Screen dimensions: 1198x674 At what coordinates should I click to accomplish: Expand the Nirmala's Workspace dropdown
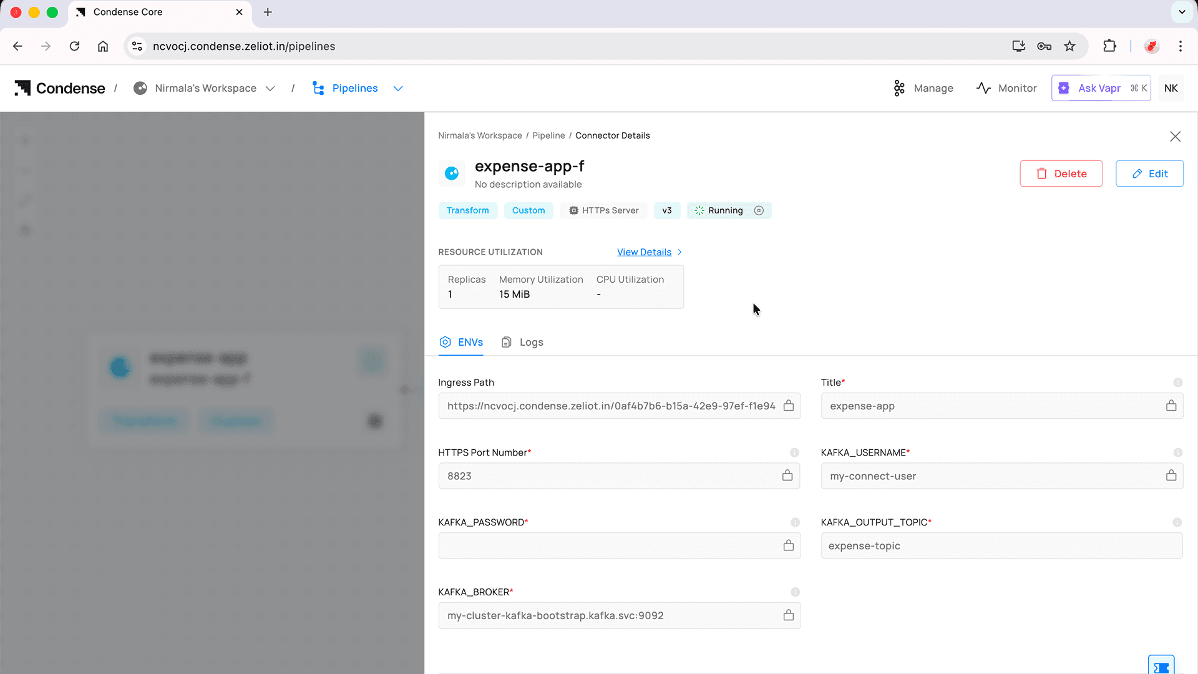click(x=270, y=88)
